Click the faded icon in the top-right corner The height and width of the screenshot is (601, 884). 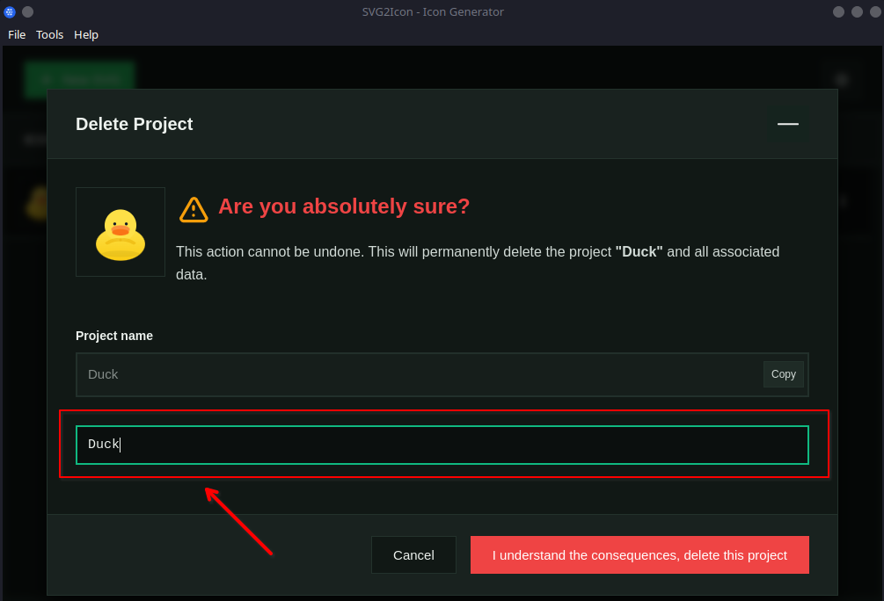tap(841, 79)
